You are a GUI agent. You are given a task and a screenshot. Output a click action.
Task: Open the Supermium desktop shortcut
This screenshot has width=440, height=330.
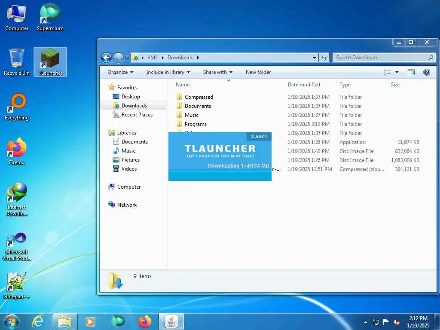coord(50,18)
